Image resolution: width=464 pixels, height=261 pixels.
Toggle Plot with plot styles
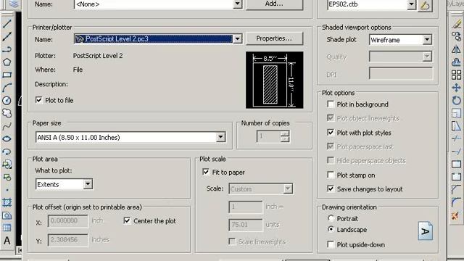point(331,132)
